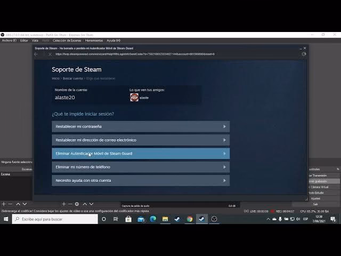
Task: Click Salir in OBS controls
Action: tap(315, 204)
